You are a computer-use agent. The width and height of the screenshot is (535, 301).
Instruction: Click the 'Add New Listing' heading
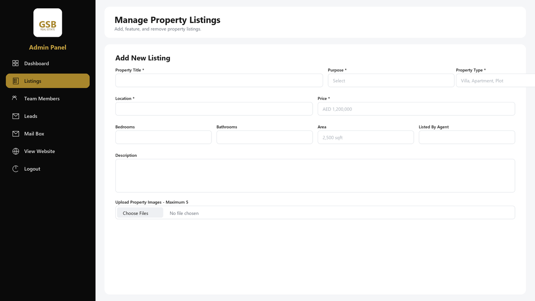tap(143, 58)
